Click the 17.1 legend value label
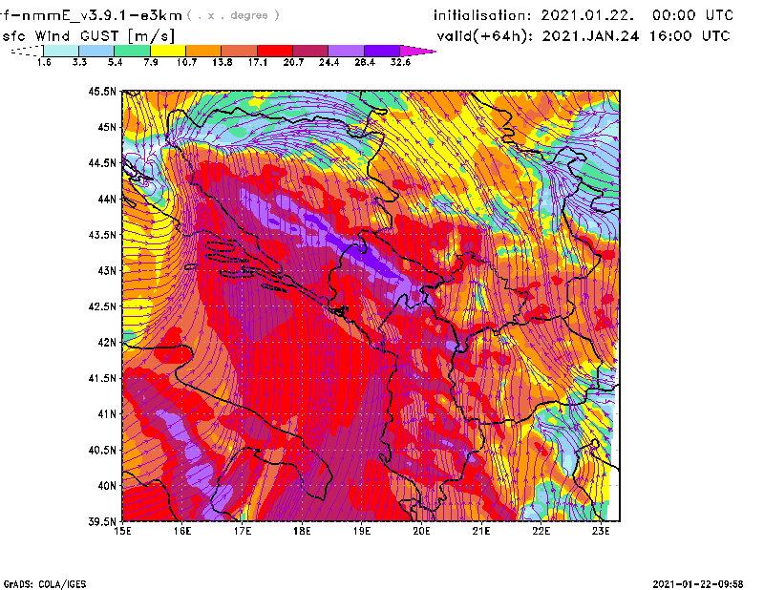 tap(258, 62)
